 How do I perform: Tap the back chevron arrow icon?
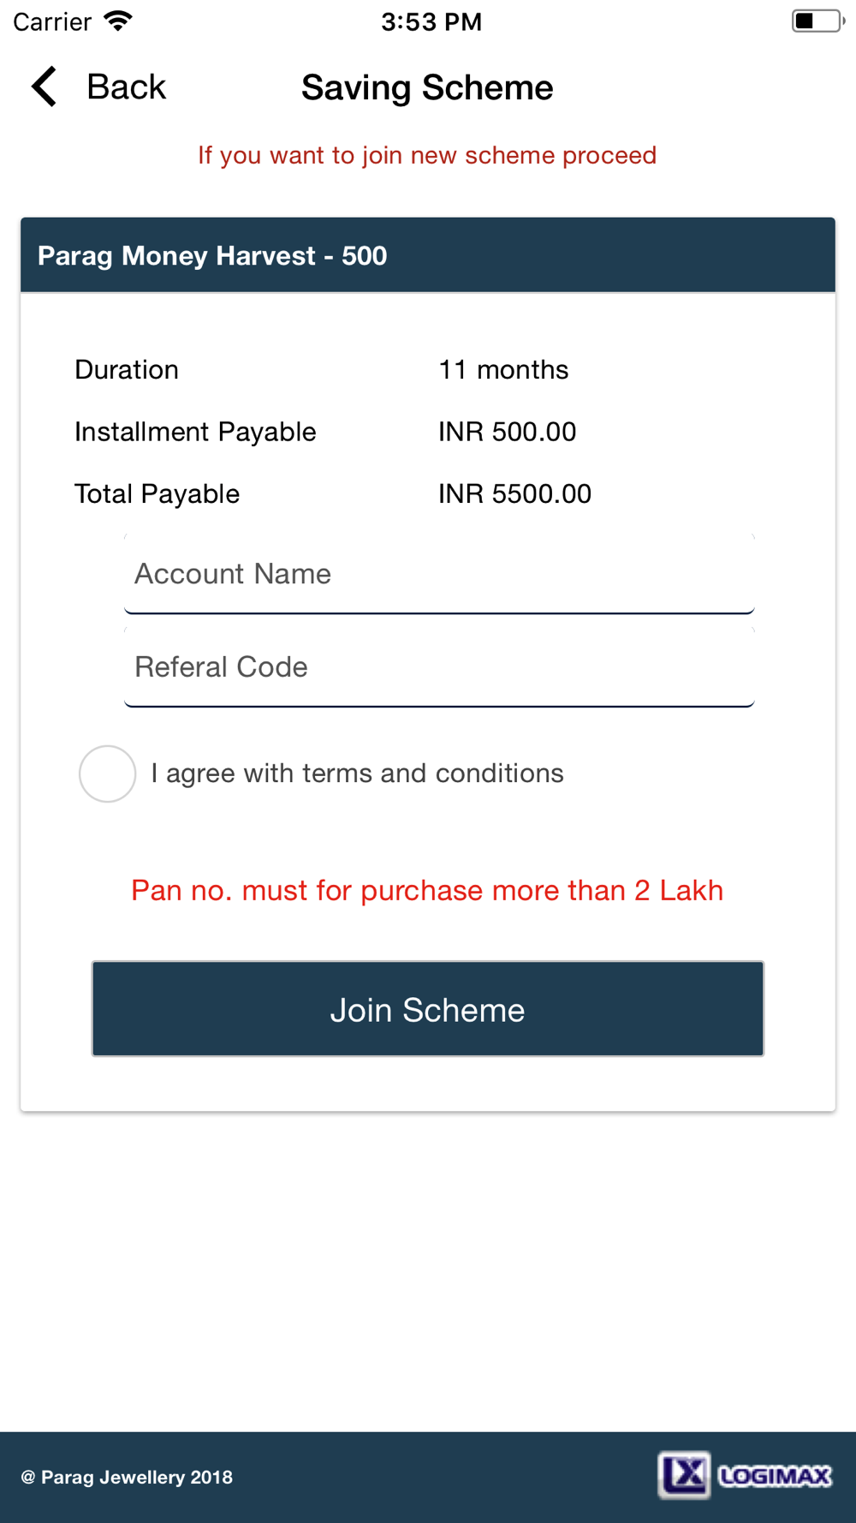point(44,87)
